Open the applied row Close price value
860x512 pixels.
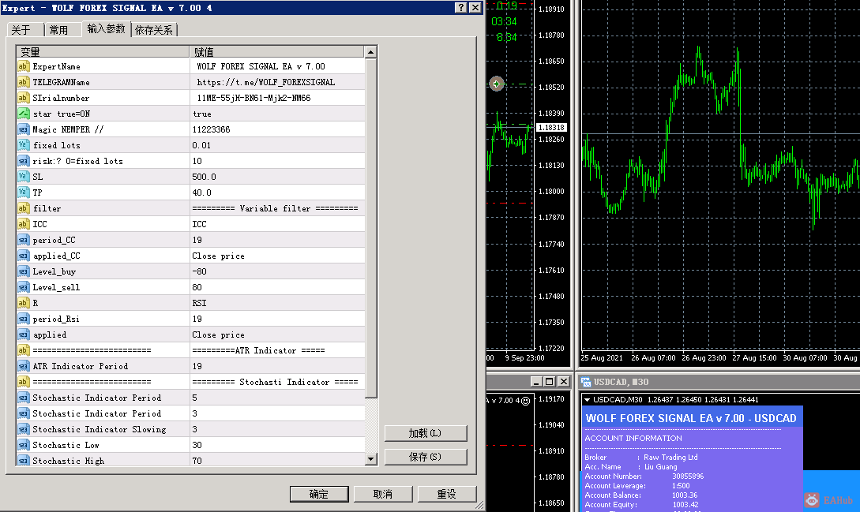277,334
